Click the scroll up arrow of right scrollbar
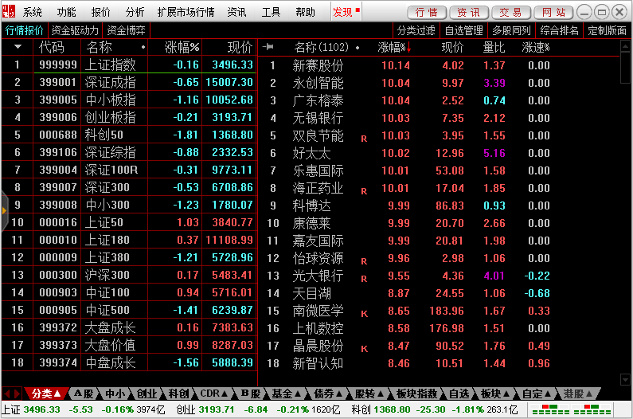 pos(625,45)
